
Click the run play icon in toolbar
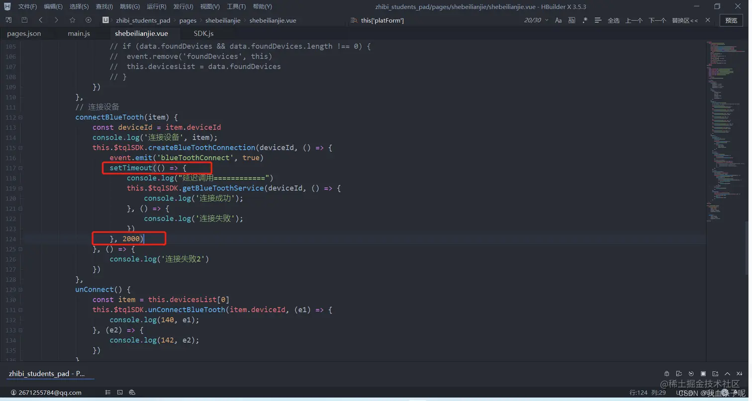point(89,20)
